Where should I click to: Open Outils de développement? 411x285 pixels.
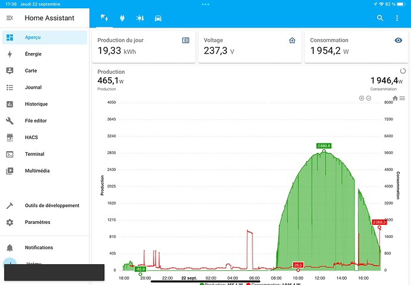click(x=52, y=206)
